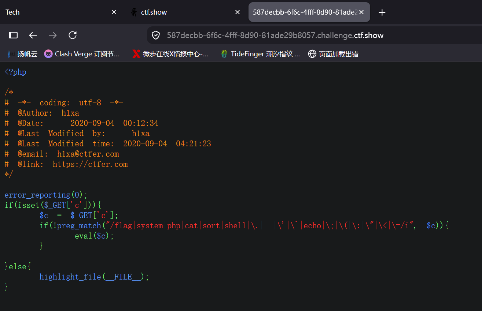
Task: Click the 'https://ctfer.com' link text
Action: (x=90, y=164)
